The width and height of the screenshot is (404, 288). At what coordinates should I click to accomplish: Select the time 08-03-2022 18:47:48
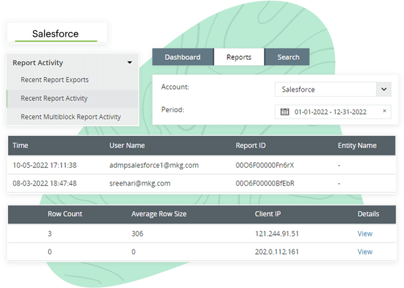coord(45,183)
